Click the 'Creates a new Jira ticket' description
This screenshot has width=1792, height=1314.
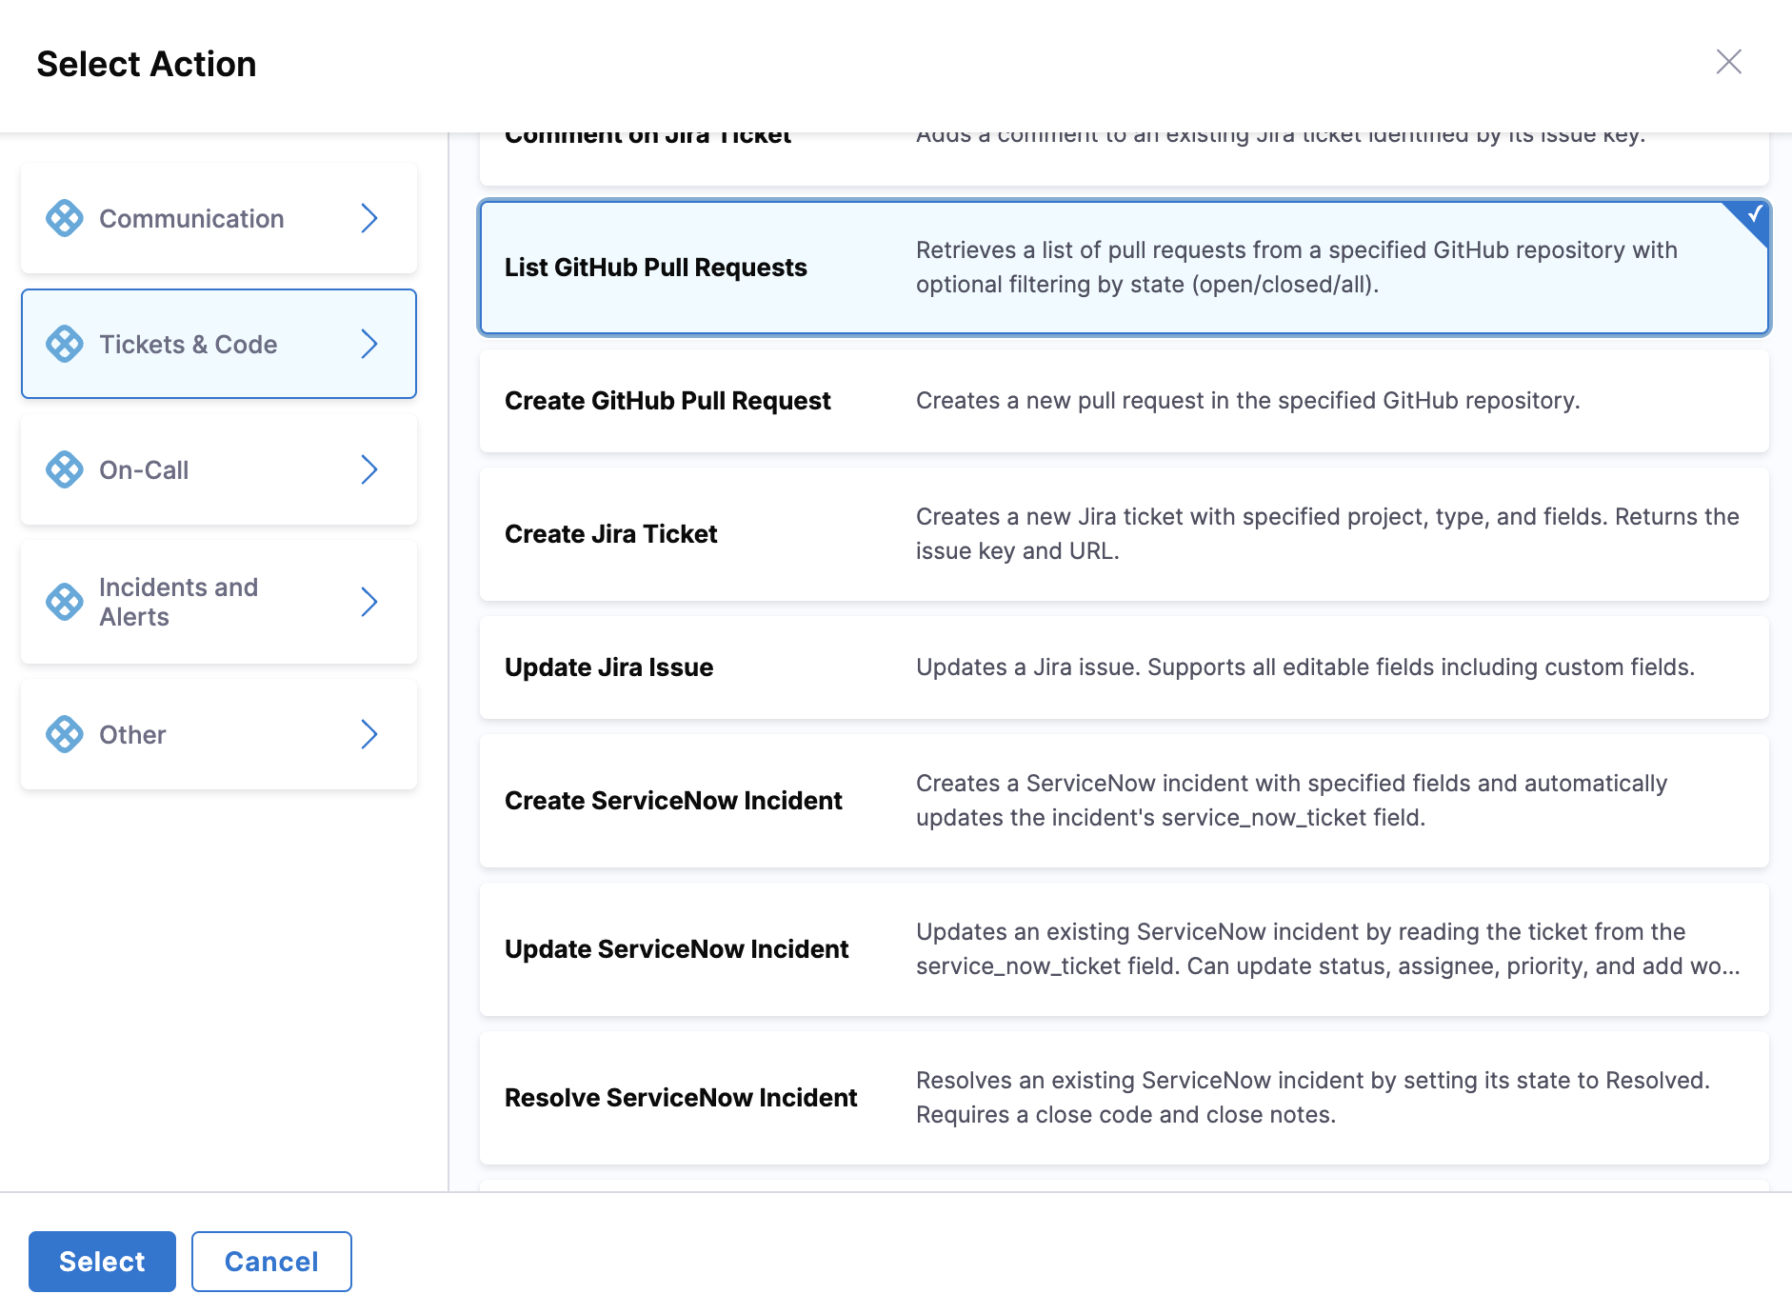click(x=1327, y=534)
